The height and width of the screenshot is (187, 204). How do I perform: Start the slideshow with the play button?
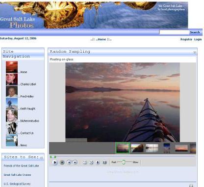55,162
